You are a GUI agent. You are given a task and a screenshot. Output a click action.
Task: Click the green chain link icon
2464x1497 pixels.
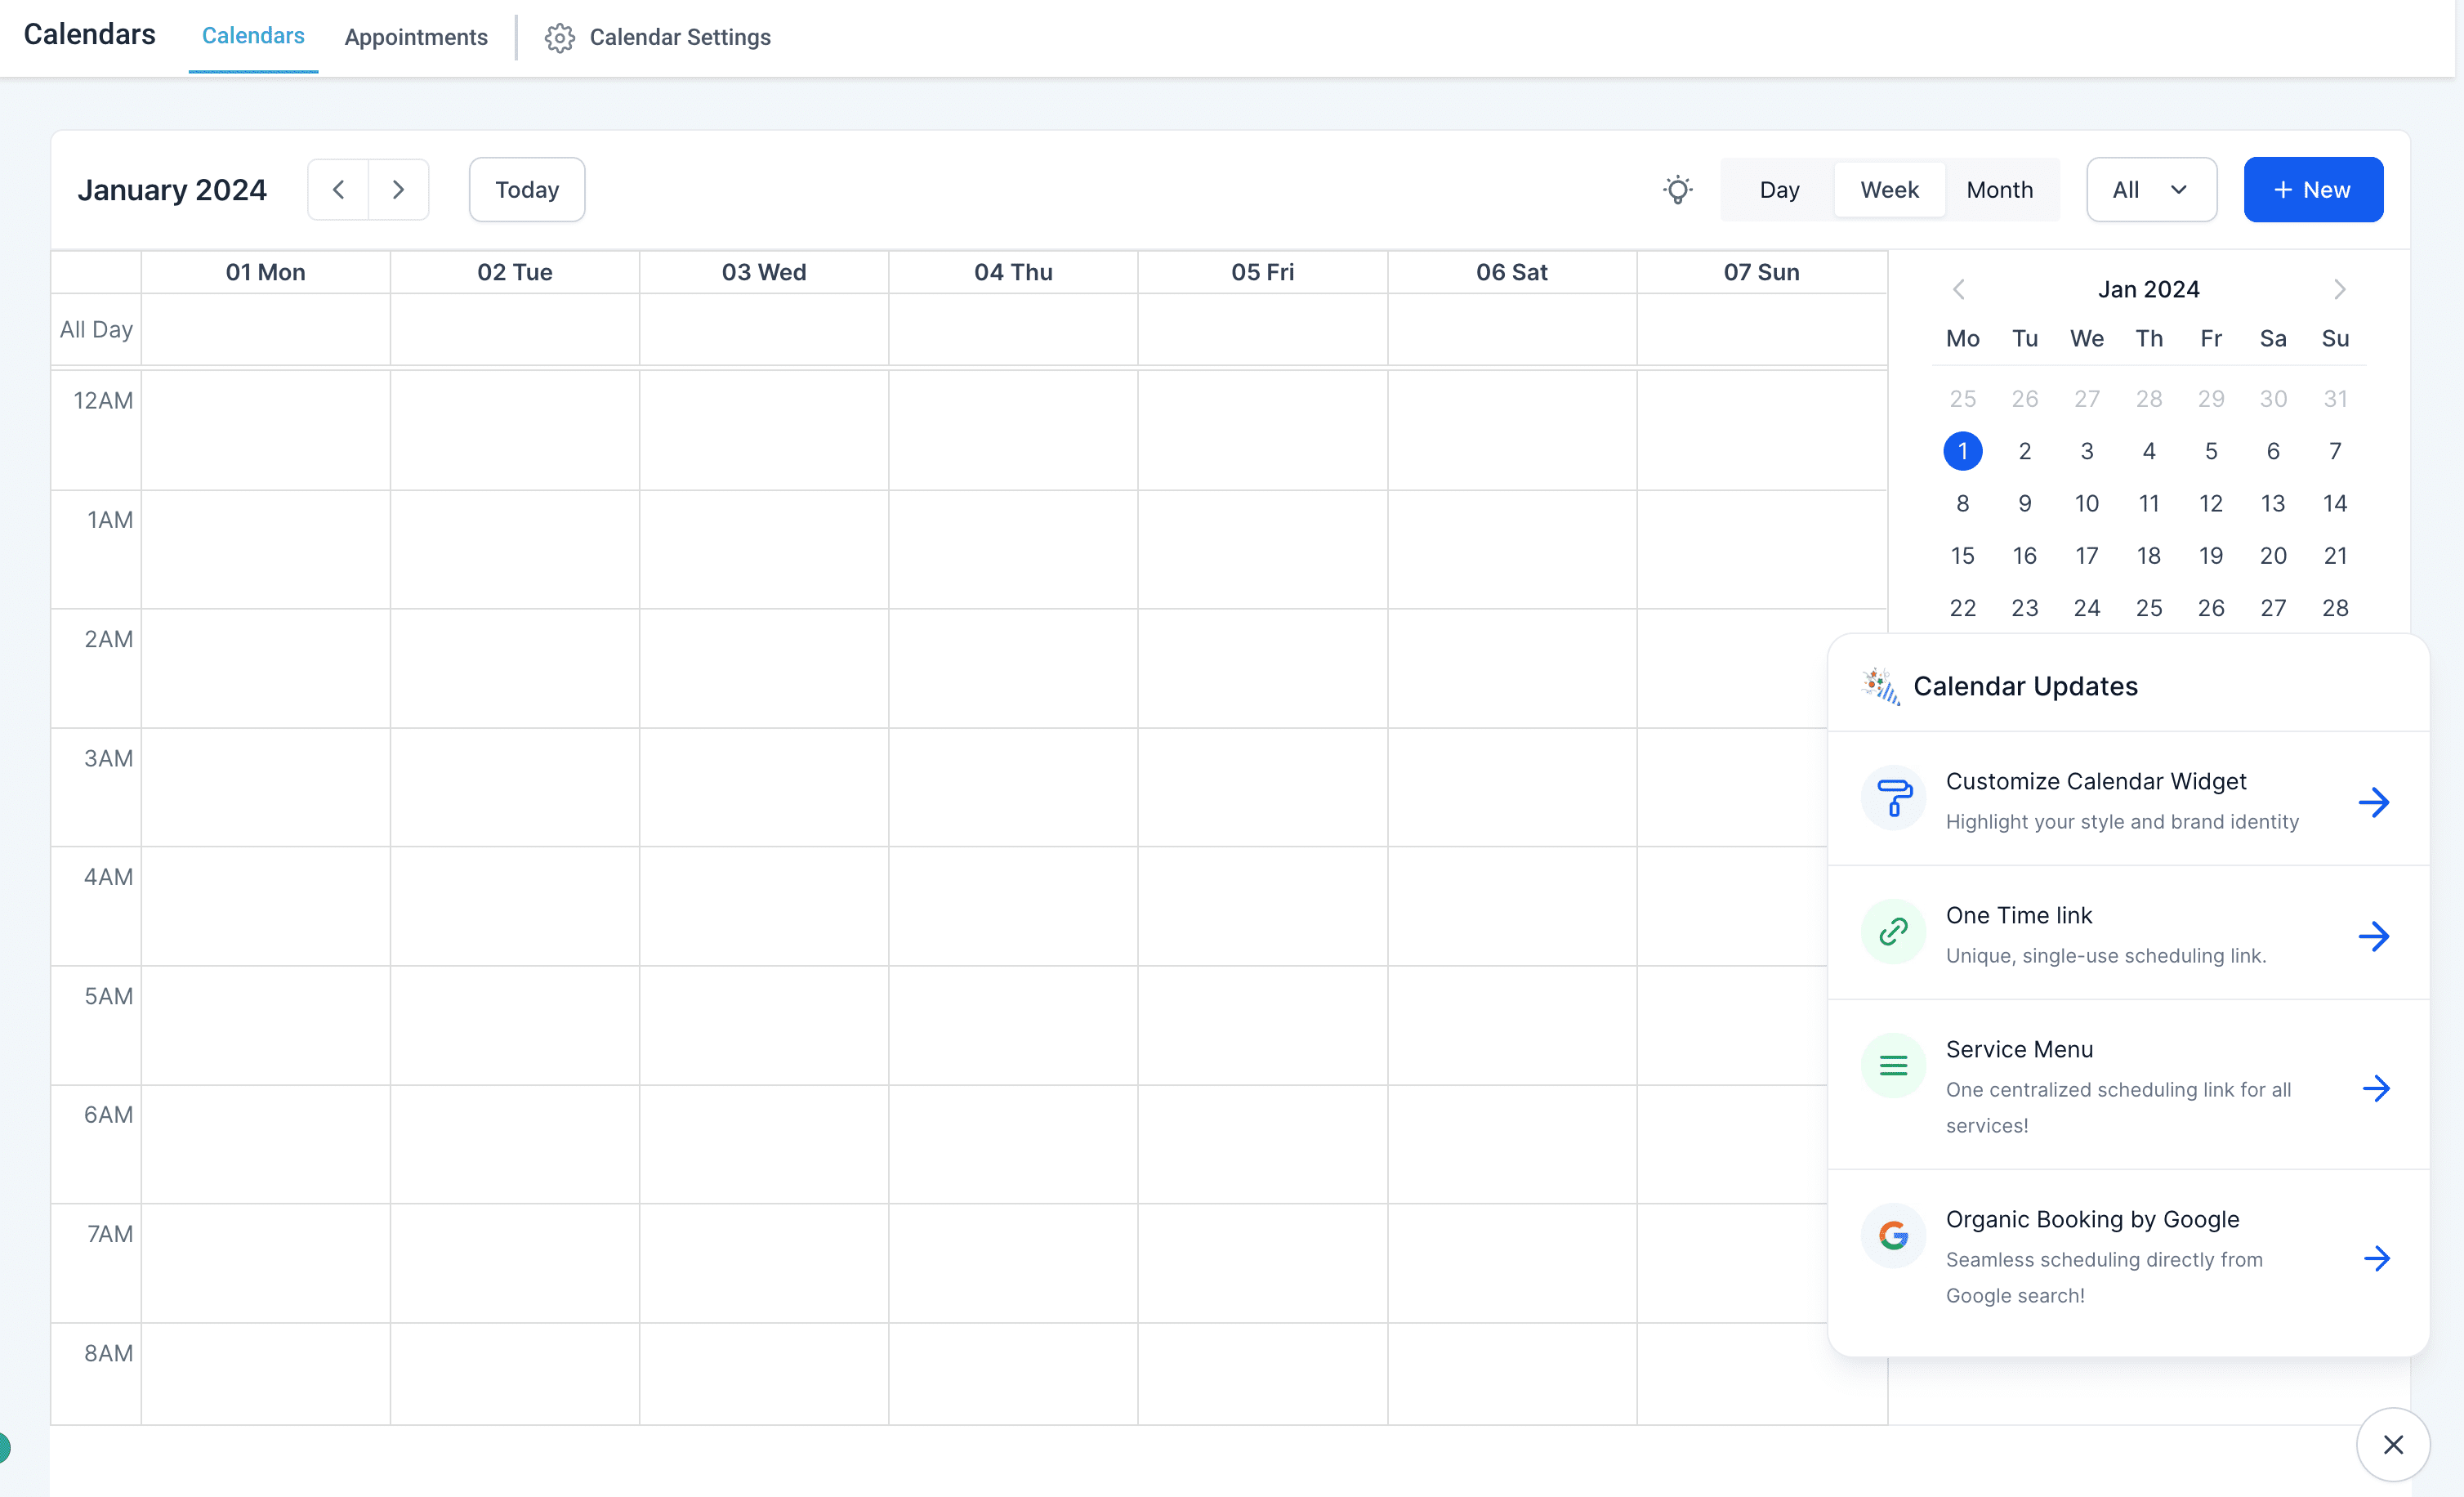[1893, 931]
